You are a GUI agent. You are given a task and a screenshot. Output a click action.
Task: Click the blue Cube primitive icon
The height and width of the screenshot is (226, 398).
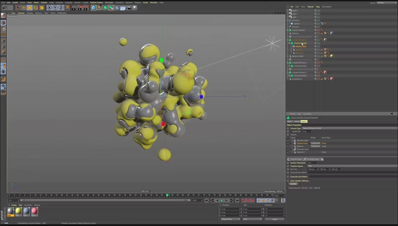click(93, 8)
